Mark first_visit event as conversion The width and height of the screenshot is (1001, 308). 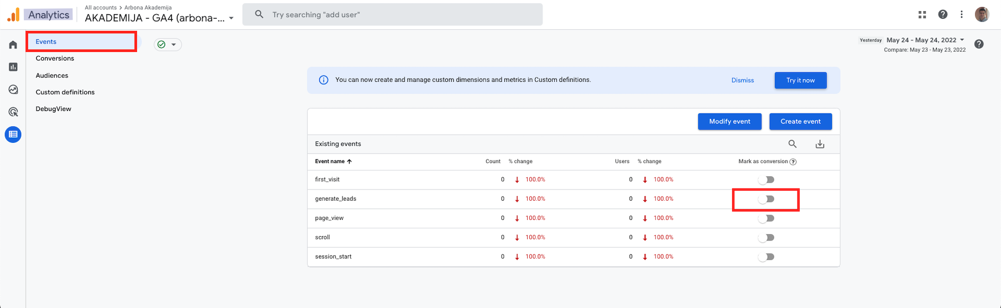pos(766,180)
